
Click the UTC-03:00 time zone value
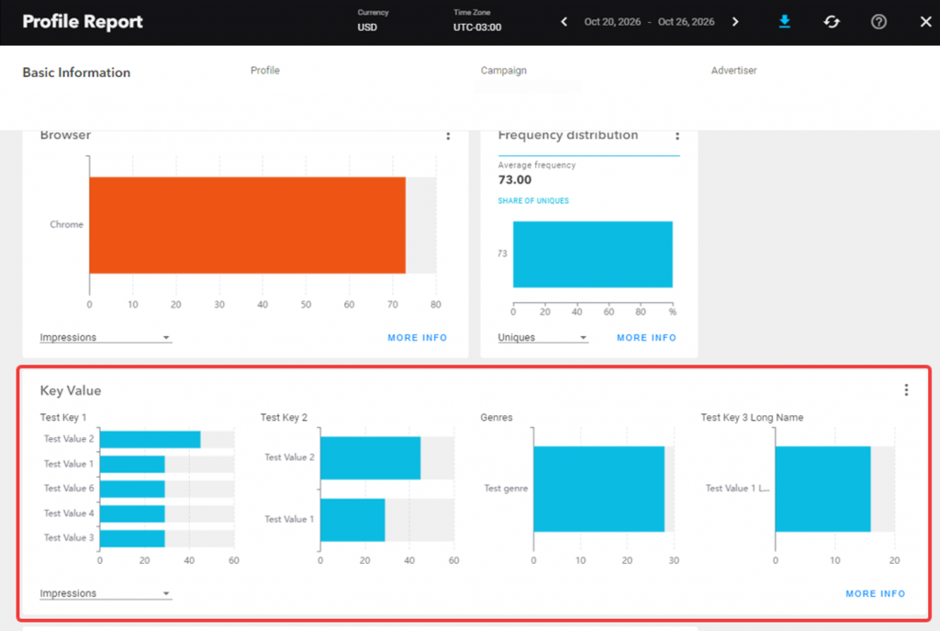click(x=477, y=28)
